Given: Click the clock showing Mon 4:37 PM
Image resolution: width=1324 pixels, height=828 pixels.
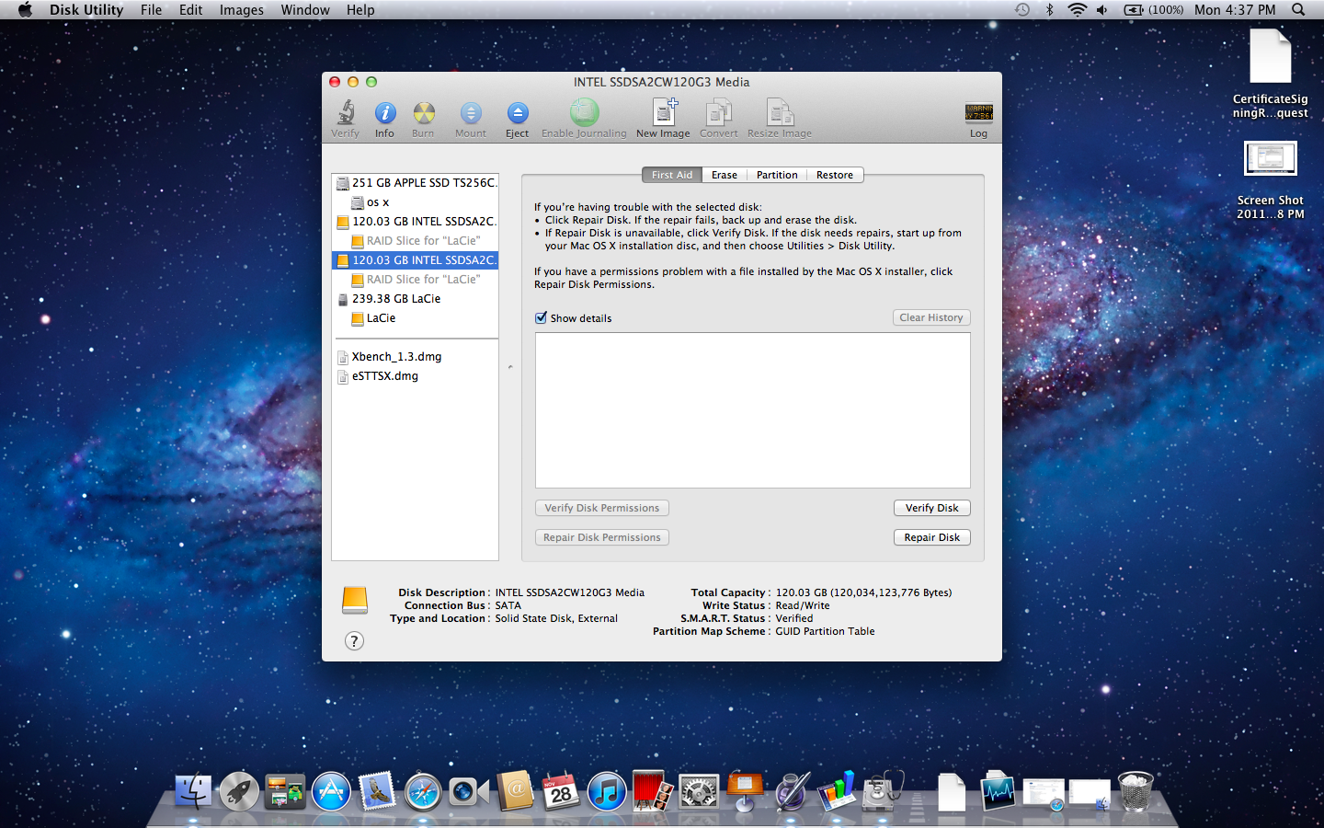Looking at the screenshot, I should (x=1235, y=10).
